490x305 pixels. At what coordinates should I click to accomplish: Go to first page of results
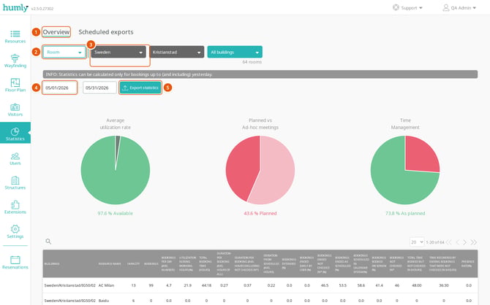point(449,242)
